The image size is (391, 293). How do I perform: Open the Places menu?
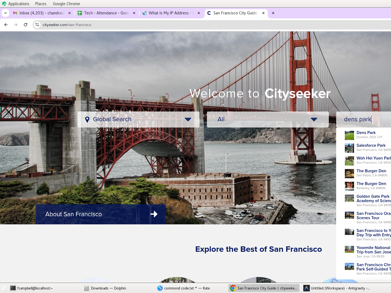pos(40,4)
